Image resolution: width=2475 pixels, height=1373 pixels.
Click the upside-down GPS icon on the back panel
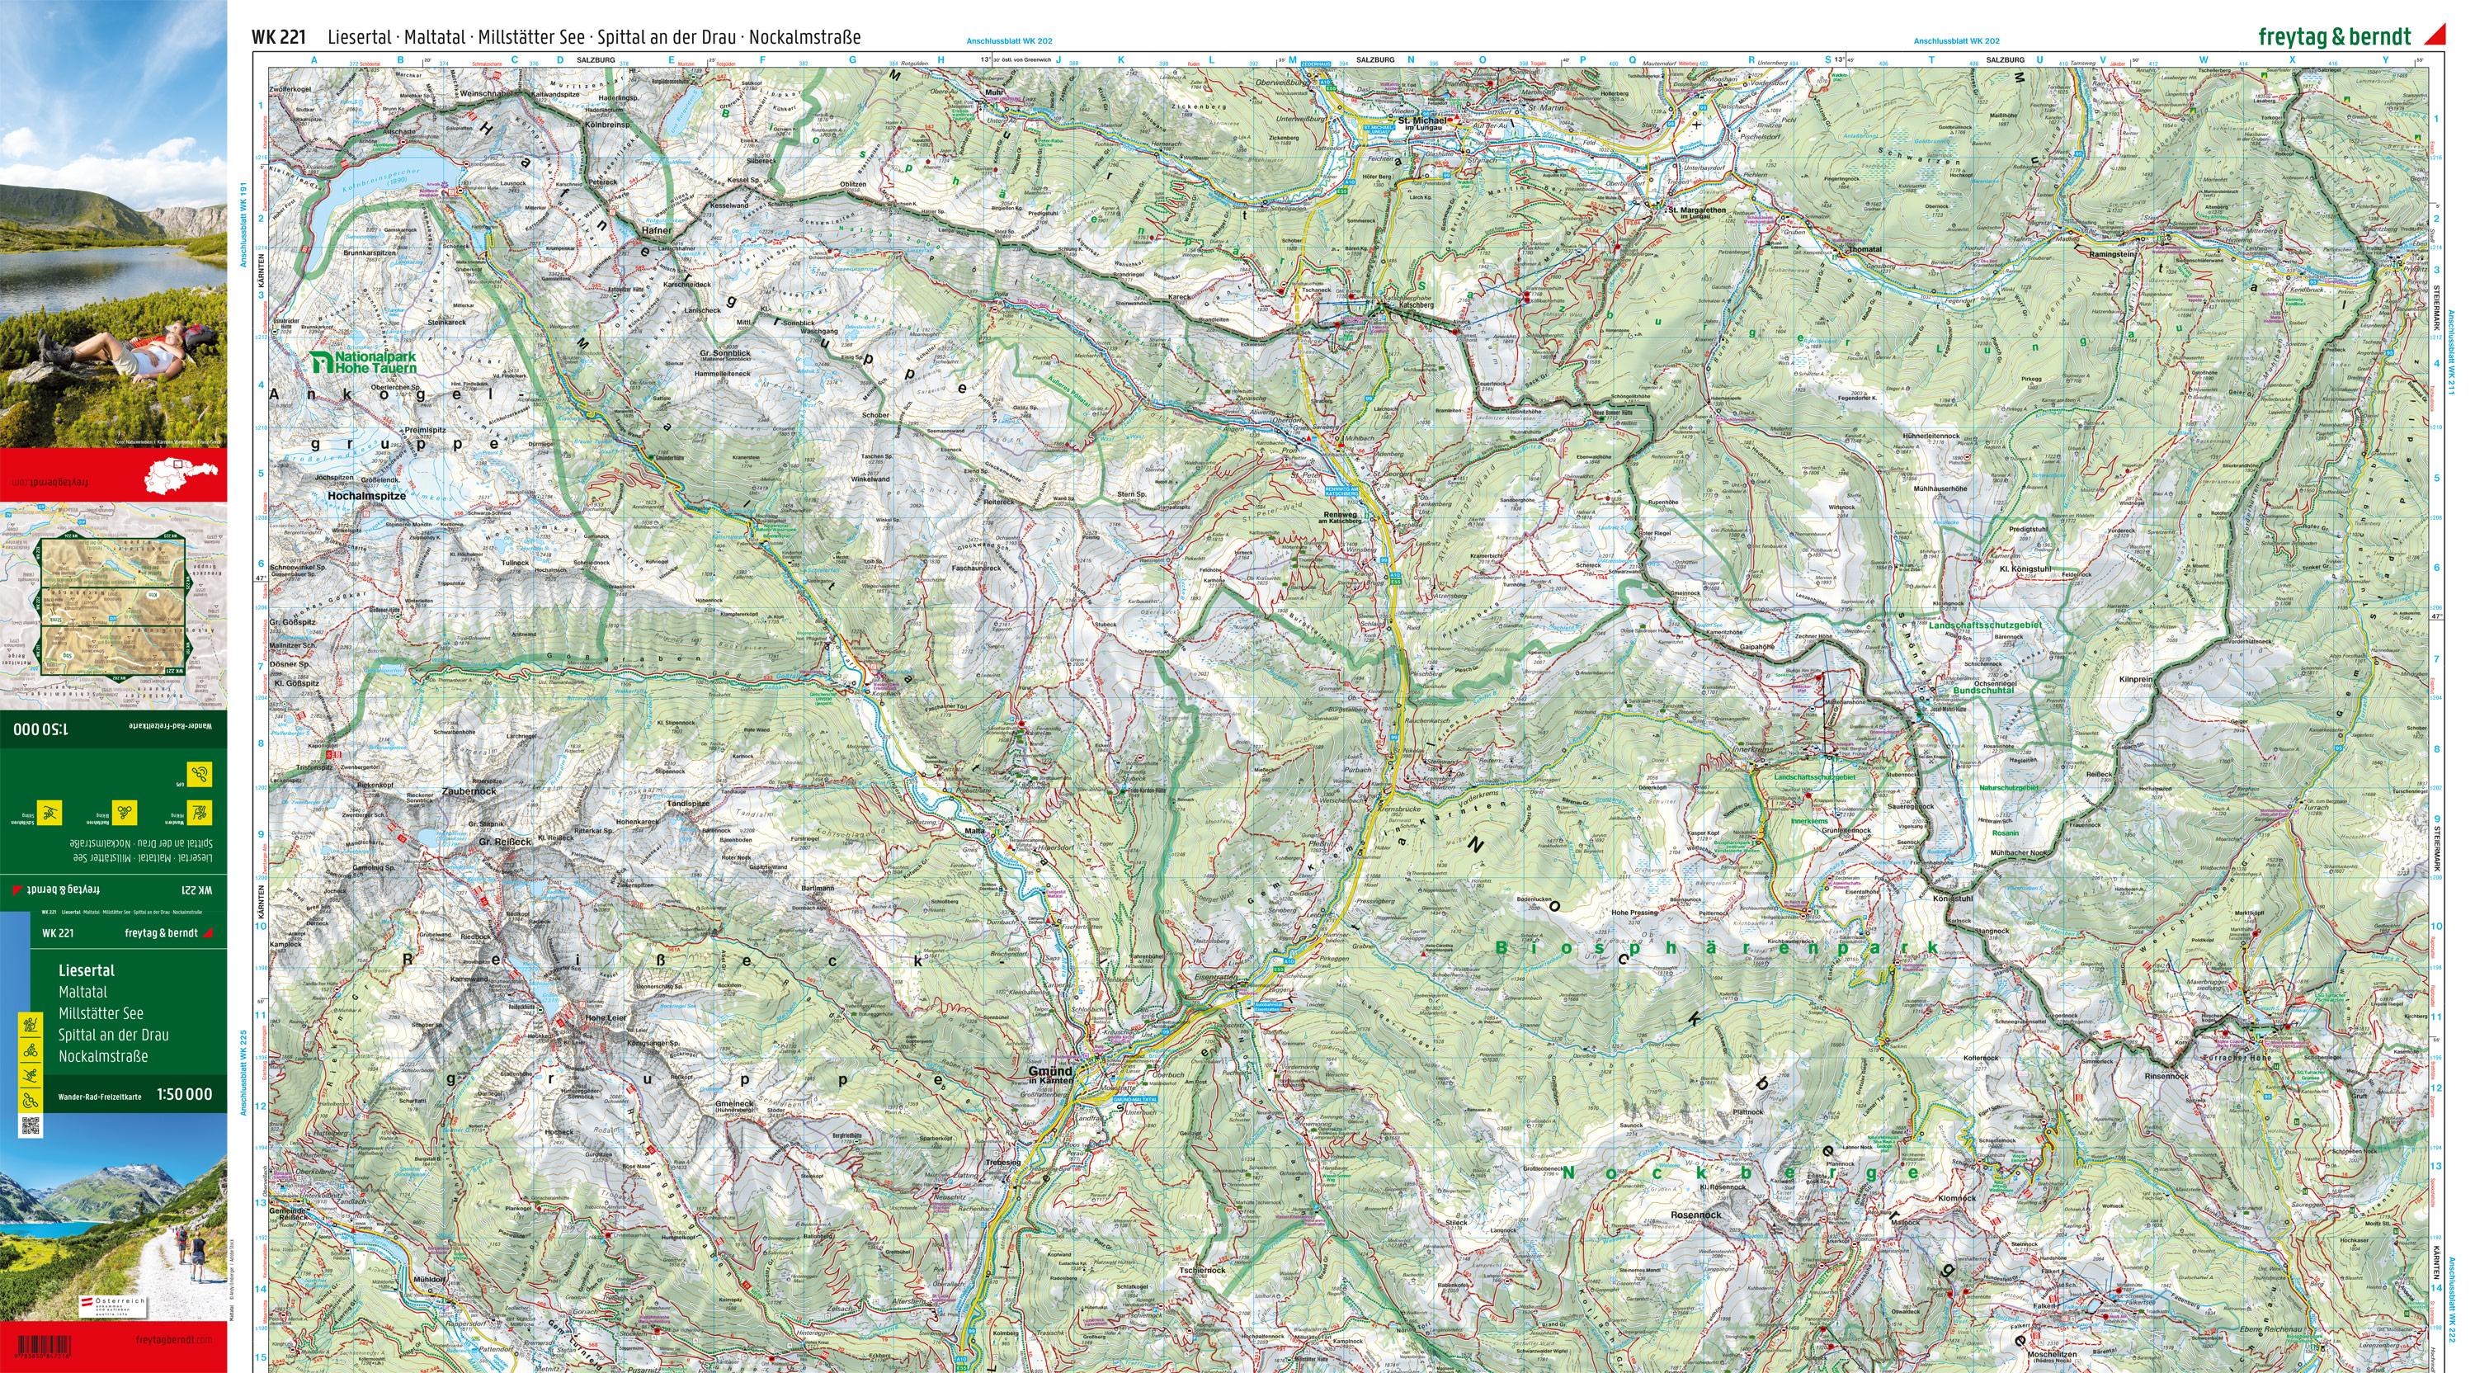click(x=200, y=775)
